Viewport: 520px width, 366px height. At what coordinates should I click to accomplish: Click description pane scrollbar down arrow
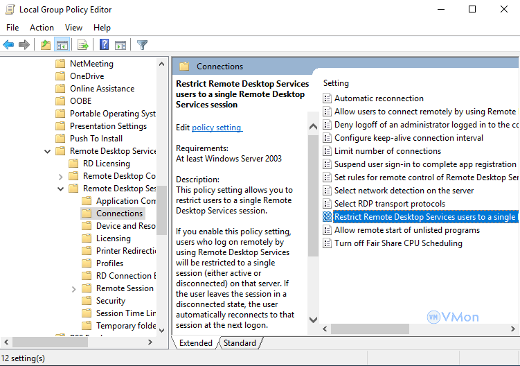[x=313, y=320]
